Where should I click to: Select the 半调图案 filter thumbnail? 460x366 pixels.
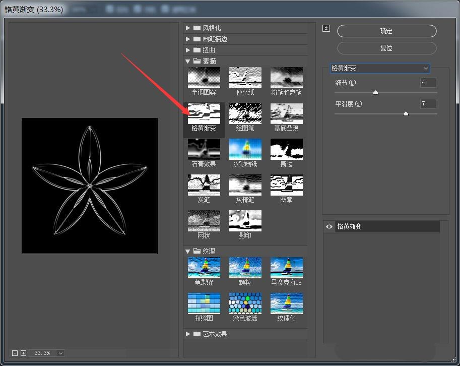pyautogui.click(x=204, y=78)
